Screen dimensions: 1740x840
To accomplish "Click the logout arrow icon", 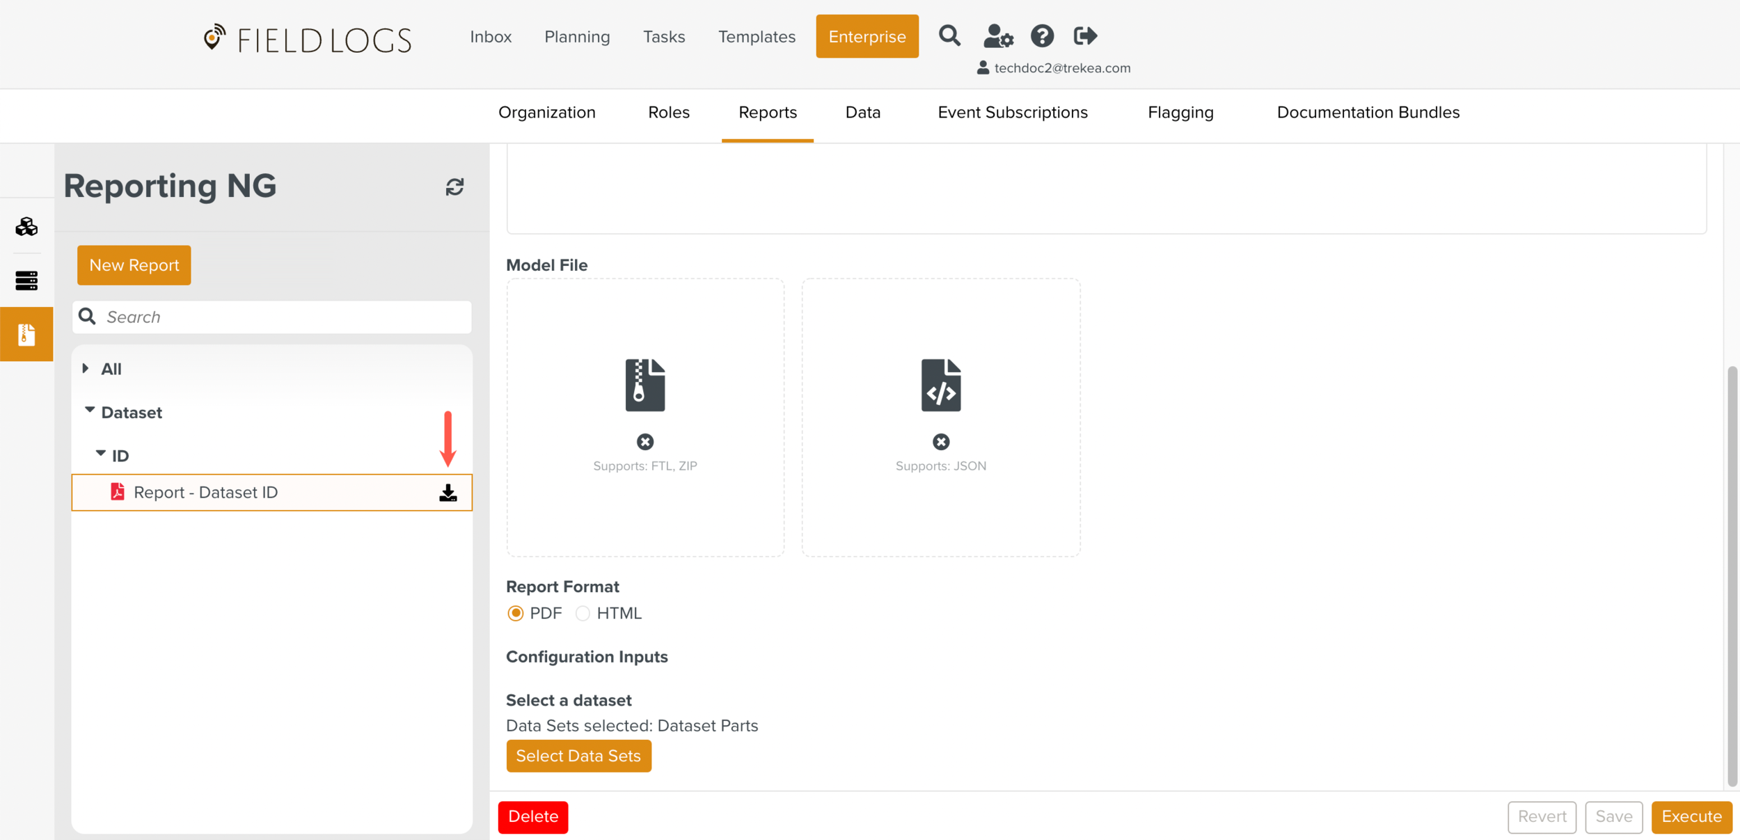I will (1084, 35).
